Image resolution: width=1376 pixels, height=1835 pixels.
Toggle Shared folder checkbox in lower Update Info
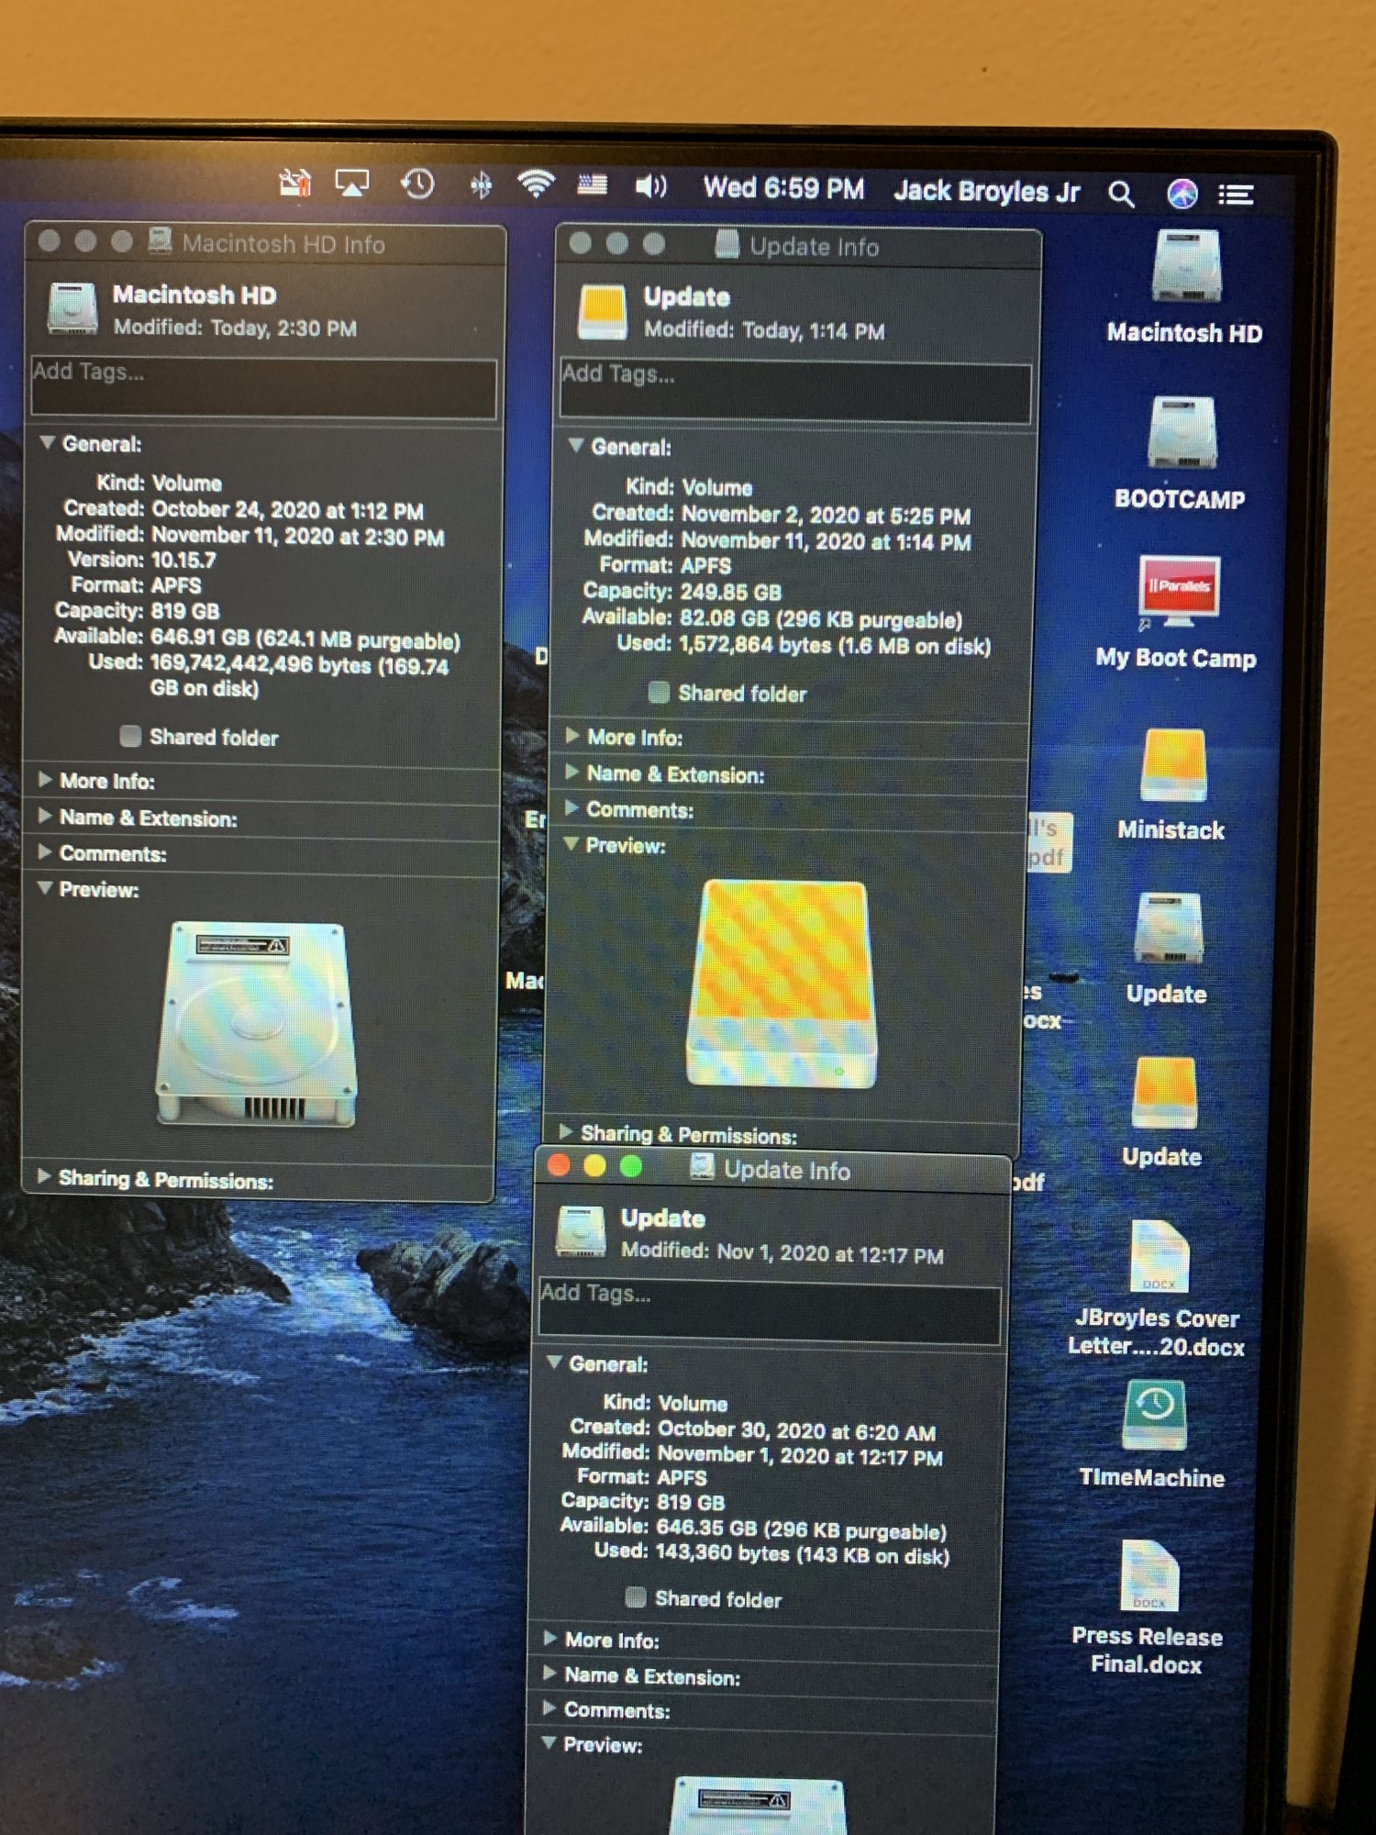tap(635, 1597)
